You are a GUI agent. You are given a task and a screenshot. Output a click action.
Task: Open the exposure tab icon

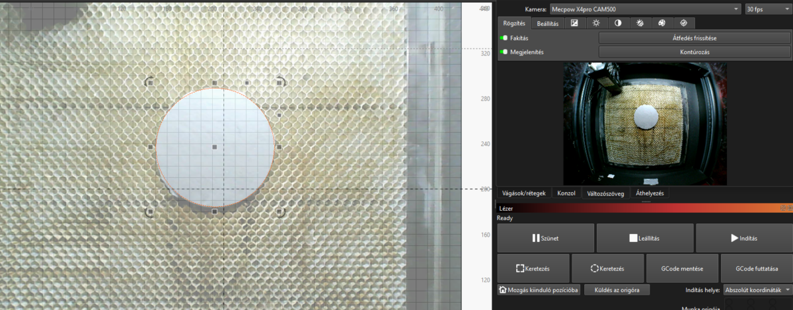(575, 23)
